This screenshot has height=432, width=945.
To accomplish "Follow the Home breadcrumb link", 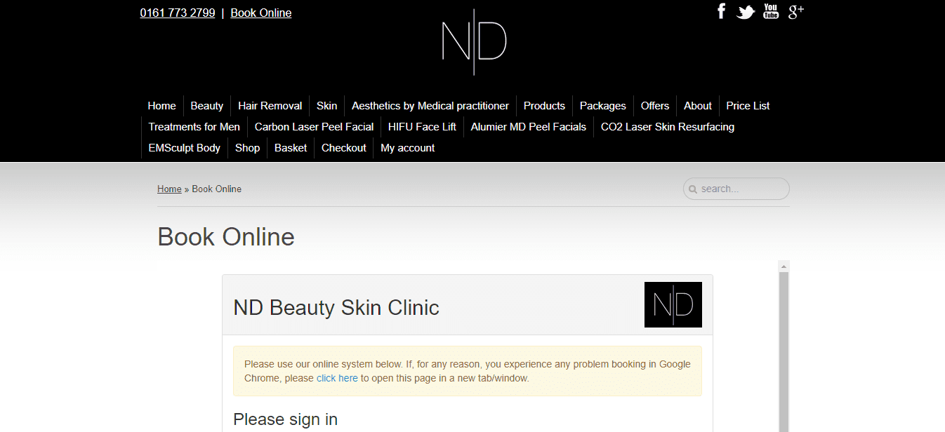I will click(x=169, y=189).
